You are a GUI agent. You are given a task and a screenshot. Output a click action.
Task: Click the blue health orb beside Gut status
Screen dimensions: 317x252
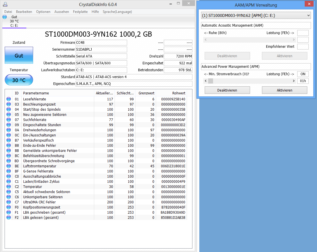point(5,17)
